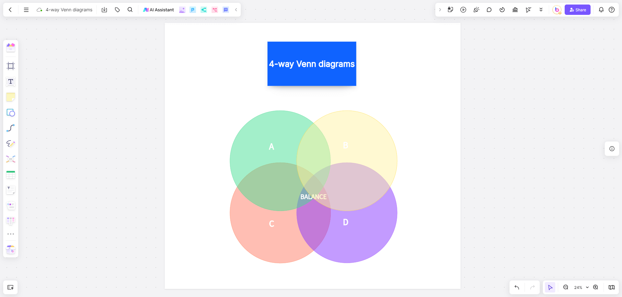The height and width of the screenshot is (297, 622).
Task: Open more tools via three dots
Action: click(11, 234)
